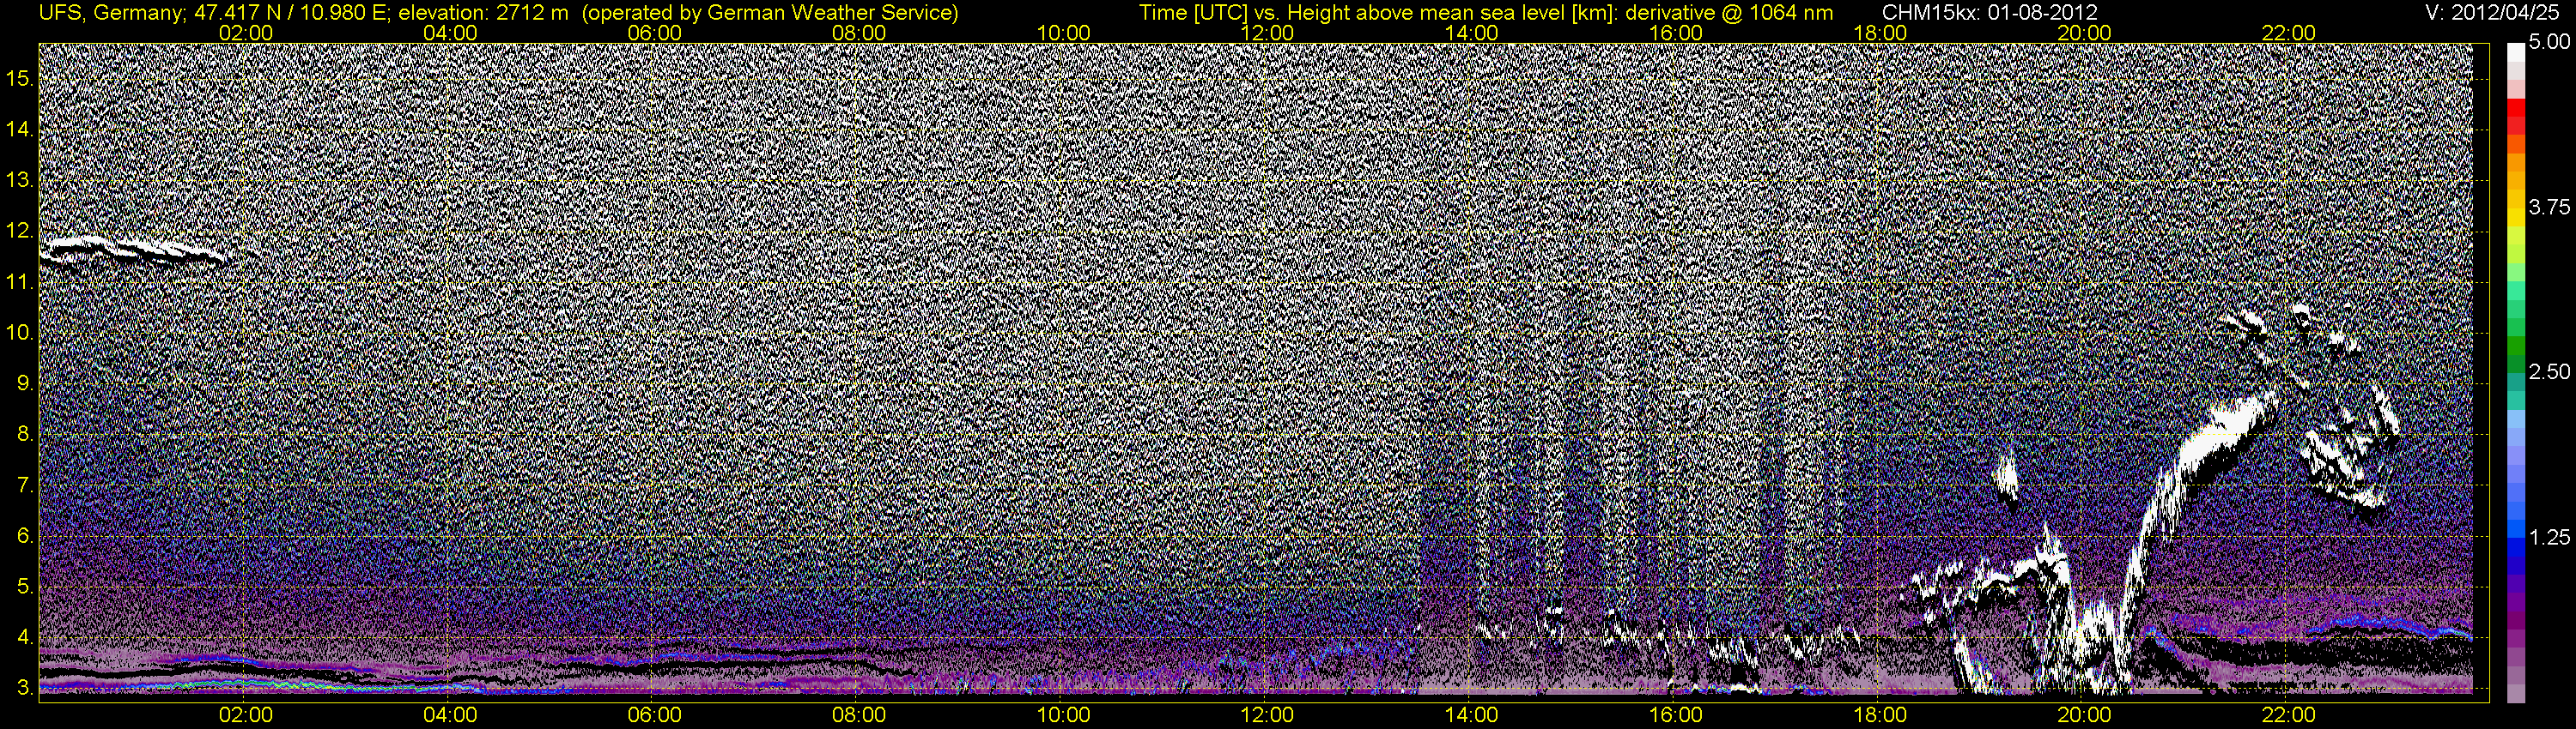2576x729 pixels.
Task: Click the '6.' height axis label
Action: pyautogui.click(x=26, y=536)
